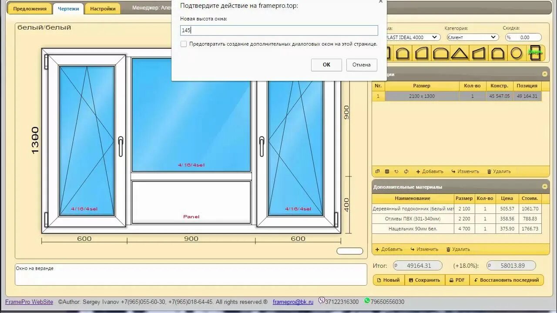This screenshot has height=313, width=557.
Task: Collapse Дополнительные материалы panel
Action: pos(544,186)
